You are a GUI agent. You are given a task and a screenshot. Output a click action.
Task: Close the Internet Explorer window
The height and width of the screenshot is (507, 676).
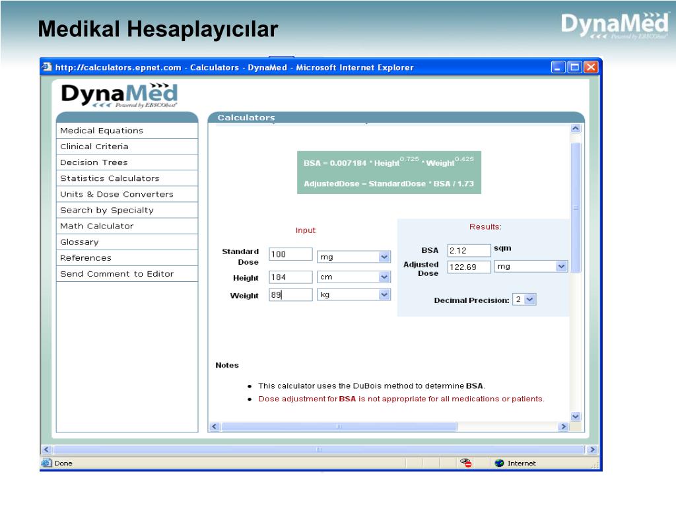[591, 67]
